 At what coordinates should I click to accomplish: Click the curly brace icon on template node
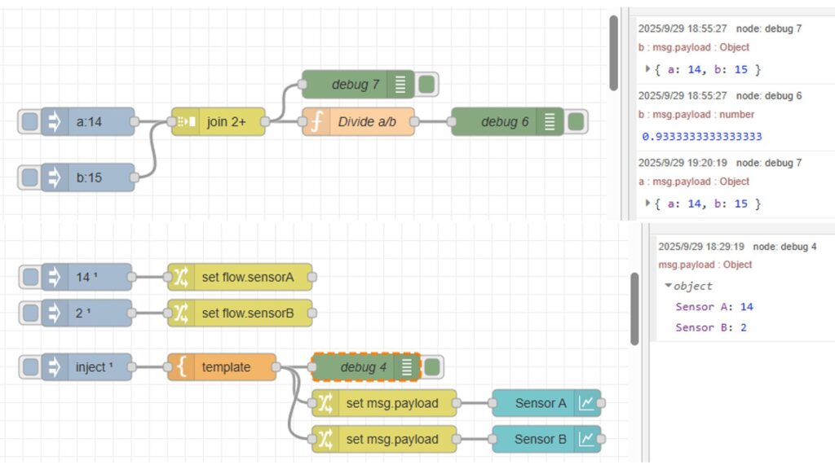coord(181,367)
